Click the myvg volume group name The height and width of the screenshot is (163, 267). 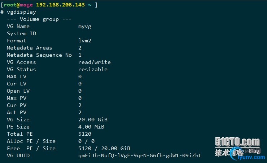click(x=85, y=27)
